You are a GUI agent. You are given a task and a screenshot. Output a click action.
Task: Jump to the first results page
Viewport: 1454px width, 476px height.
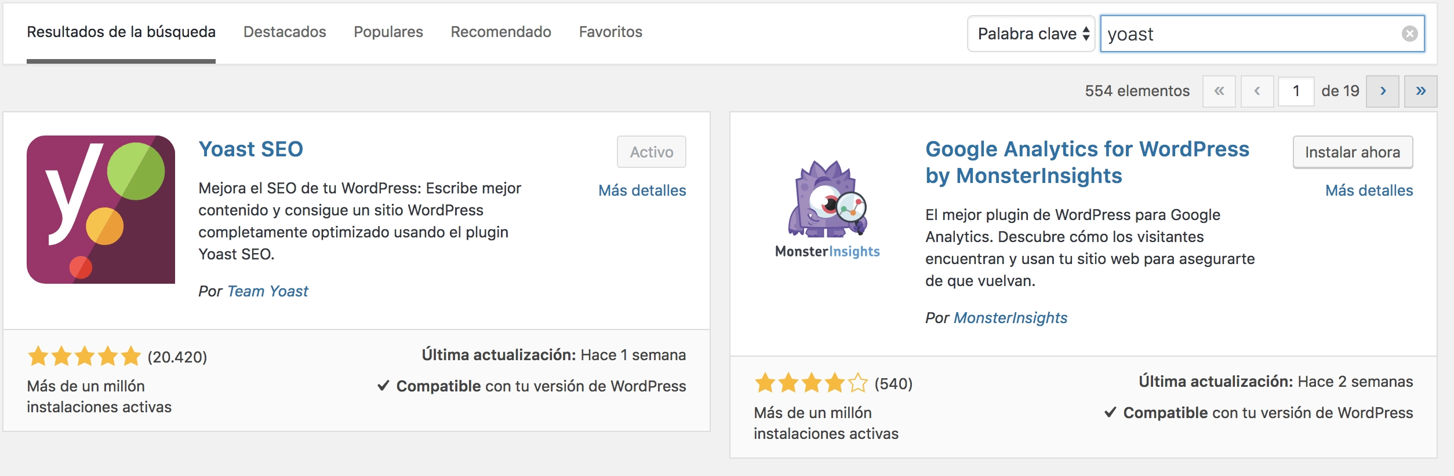pos(1219,91)
